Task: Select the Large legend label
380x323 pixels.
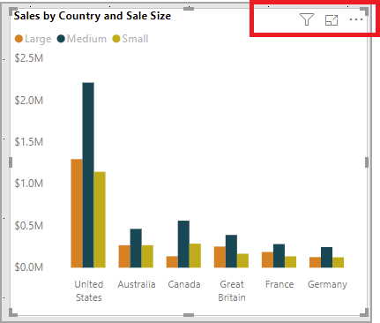Action: click(38, 39)
